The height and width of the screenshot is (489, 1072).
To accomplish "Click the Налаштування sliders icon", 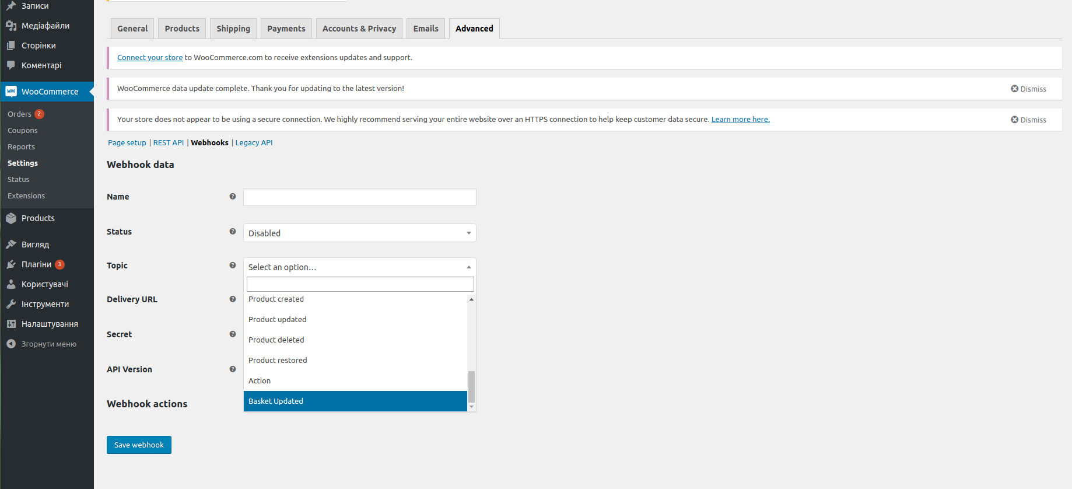I will 11,324.
